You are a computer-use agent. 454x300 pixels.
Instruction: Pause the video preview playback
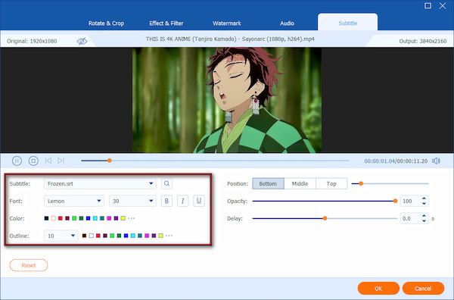[17, 161]
